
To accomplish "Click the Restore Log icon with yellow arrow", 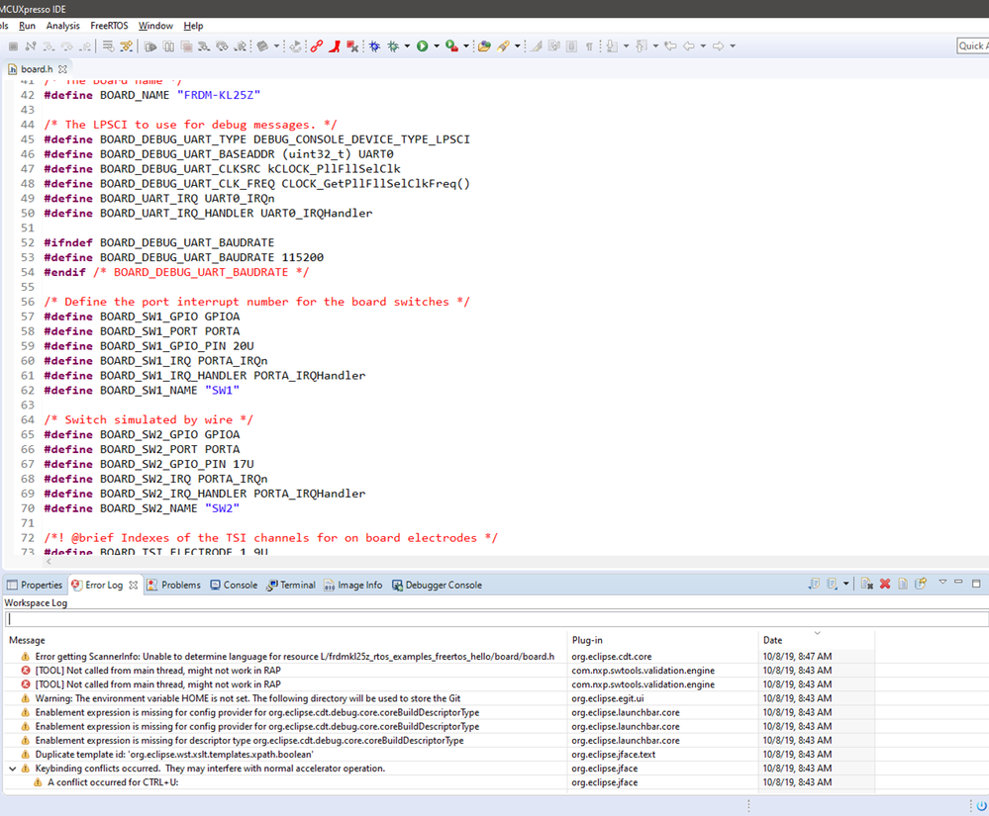I will pos(921,584).
